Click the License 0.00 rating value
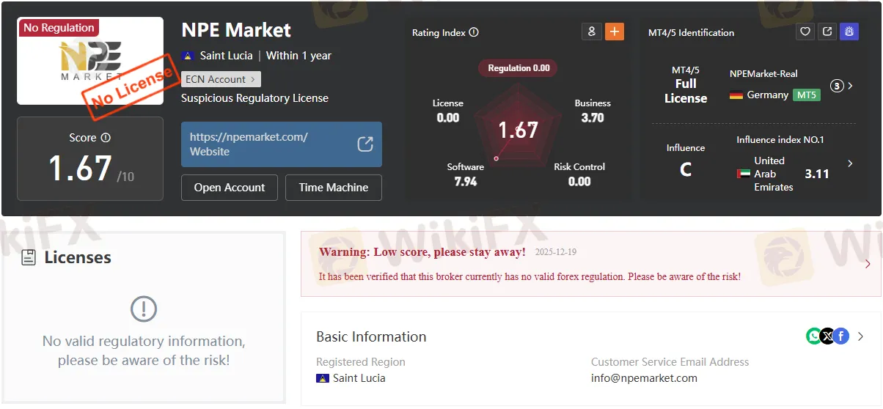Viewport: 883px width, 409px height. 448,117
